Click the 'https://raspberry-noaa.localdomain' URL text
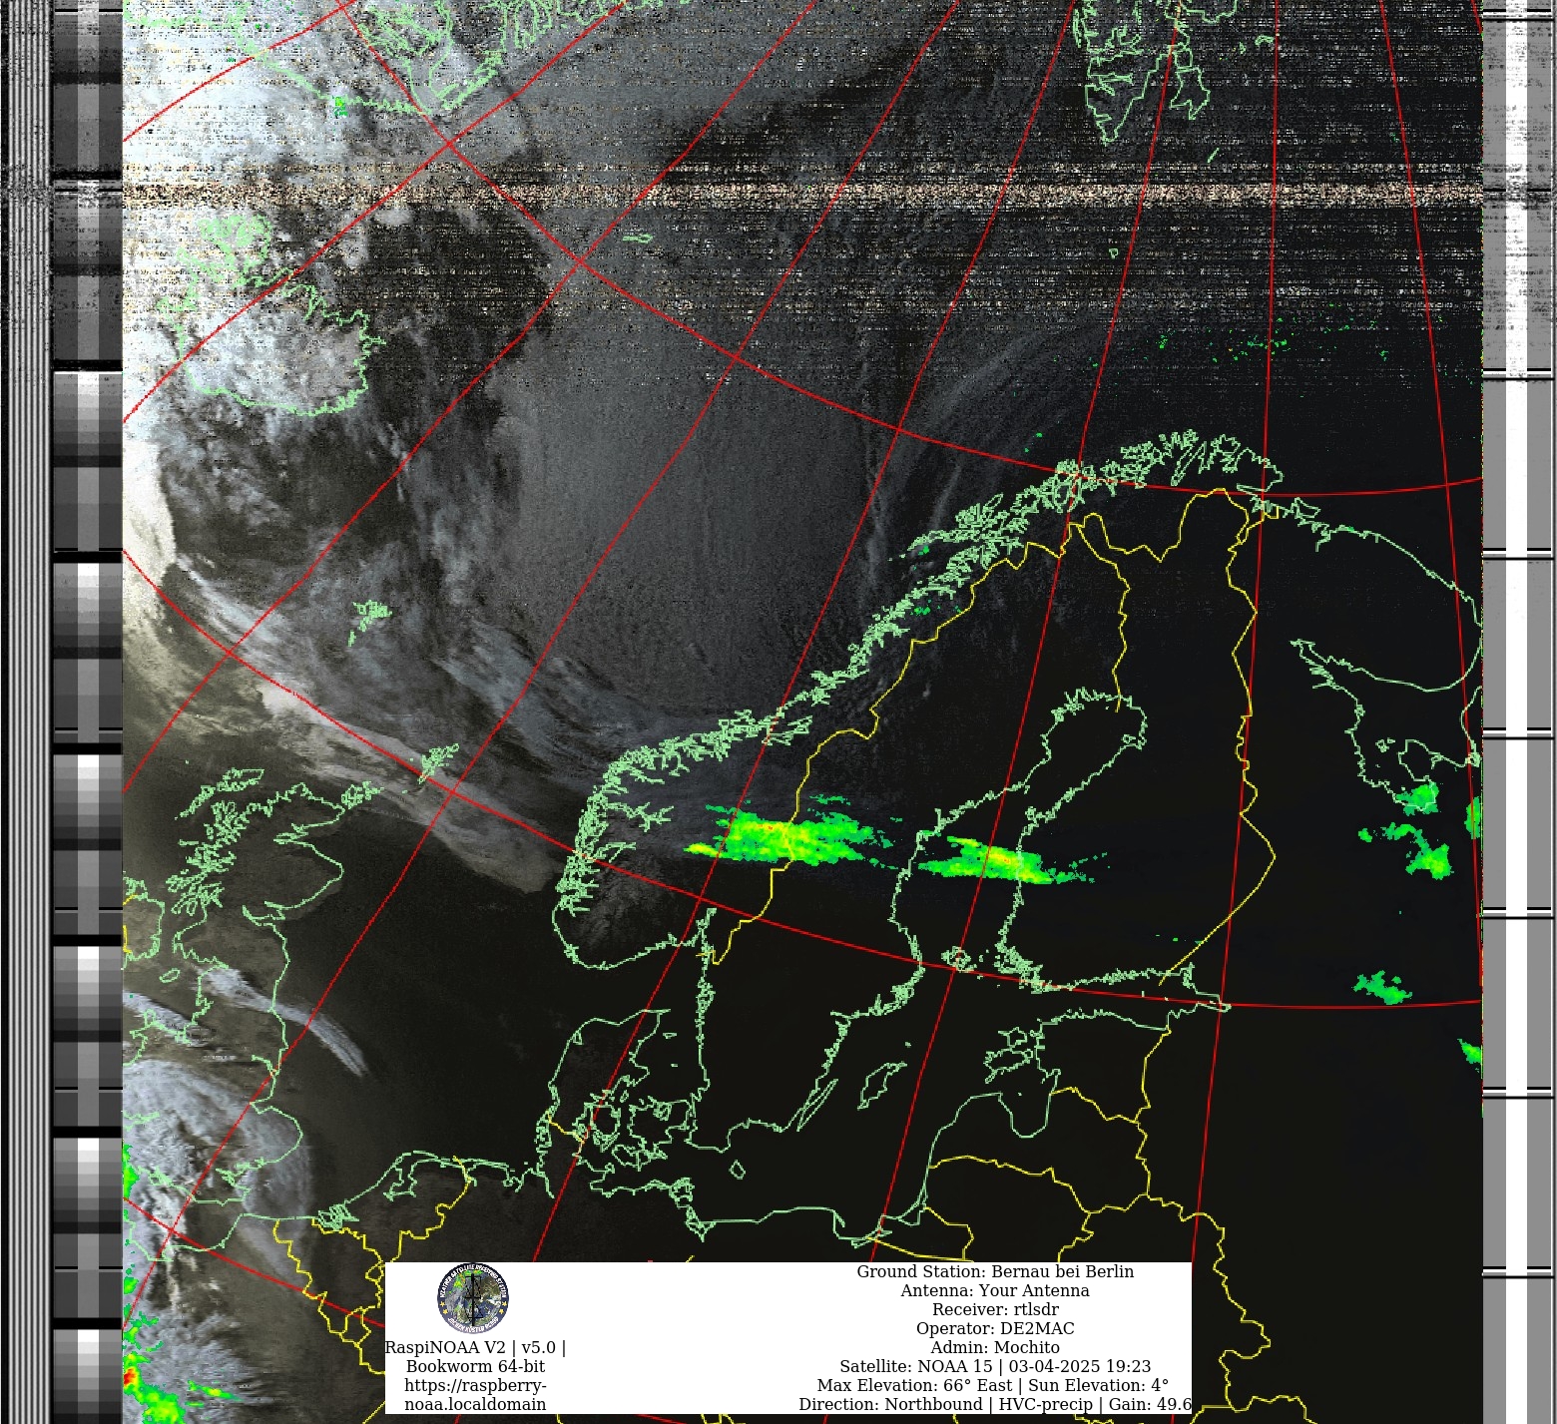This screenshot has width=1557, height=1424. pyautogui.click(x=475, y=1395)
